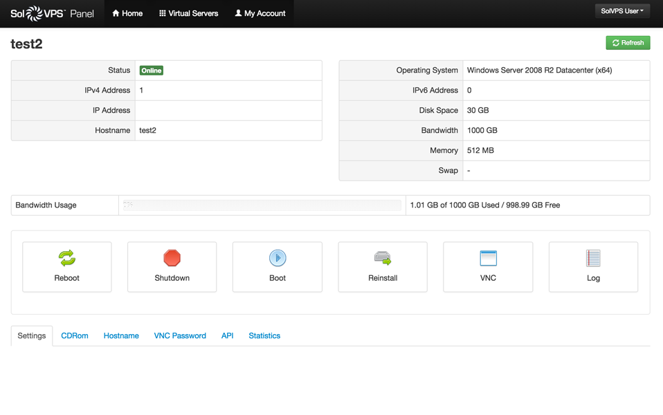Expand the SolVPS User dropdown
The image size is (663, 415).
[x=621, y=10]
